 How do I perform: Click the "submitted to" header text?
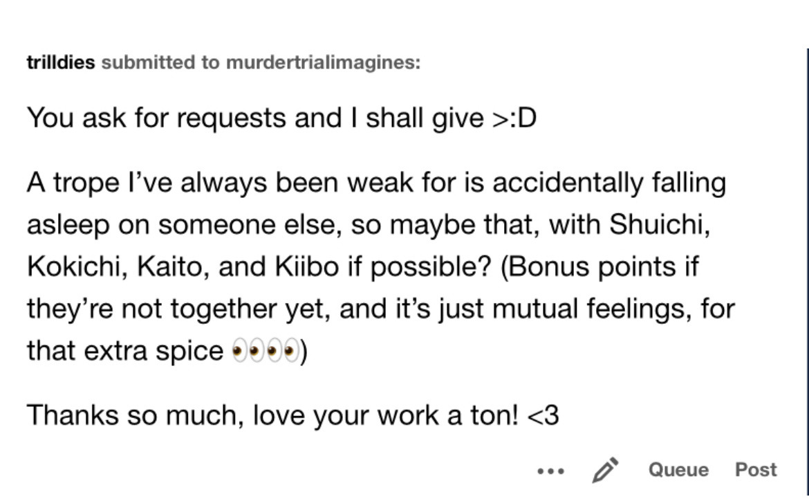(x=160, y=62)
